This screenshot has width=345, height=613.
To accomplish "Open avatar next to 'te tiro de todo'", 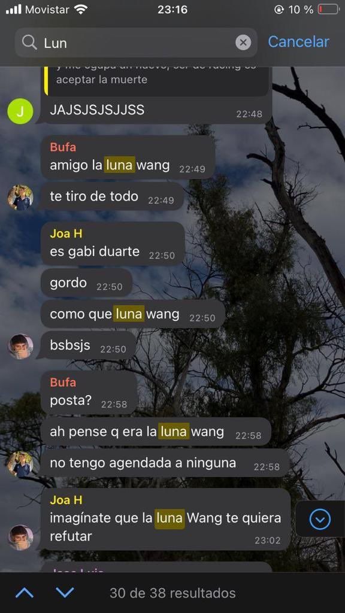I will (20, 198).
